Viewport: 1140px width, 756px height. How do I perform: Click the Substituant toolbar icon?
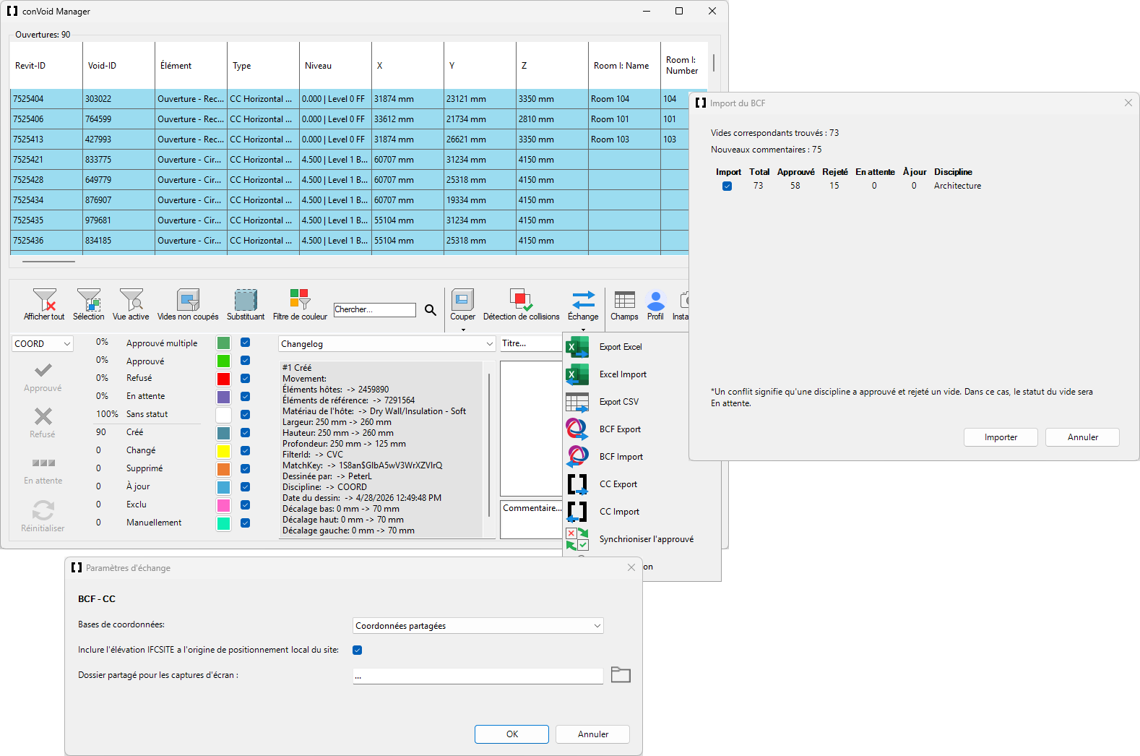(x=246, y=300)
